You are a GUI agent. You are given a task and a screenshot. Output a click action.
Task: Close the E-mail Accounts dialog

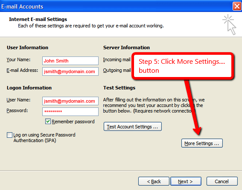click(237, 6)
